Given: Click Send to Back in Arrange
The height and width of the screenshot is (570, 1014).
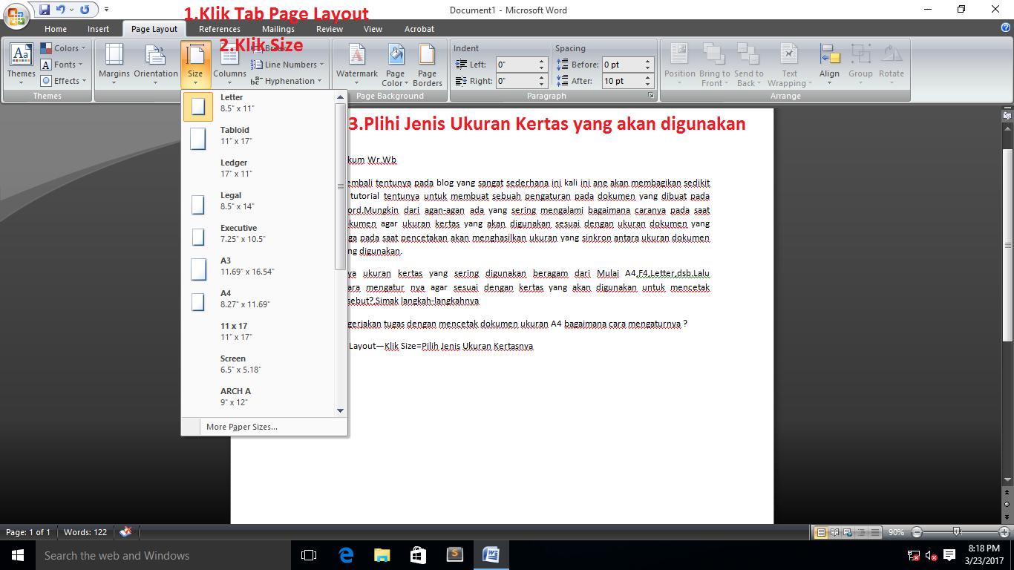Looking at the screenshot, I should [748, 64].
